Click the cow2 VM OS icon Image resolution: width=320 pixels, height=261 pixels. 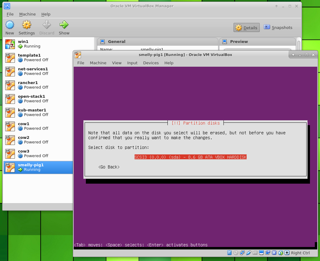[x=10, y=140]
